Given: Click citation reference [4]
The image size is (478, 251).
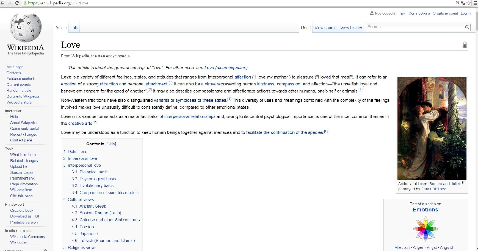Looking at the screenshot, I should click(x=229, y=99).
